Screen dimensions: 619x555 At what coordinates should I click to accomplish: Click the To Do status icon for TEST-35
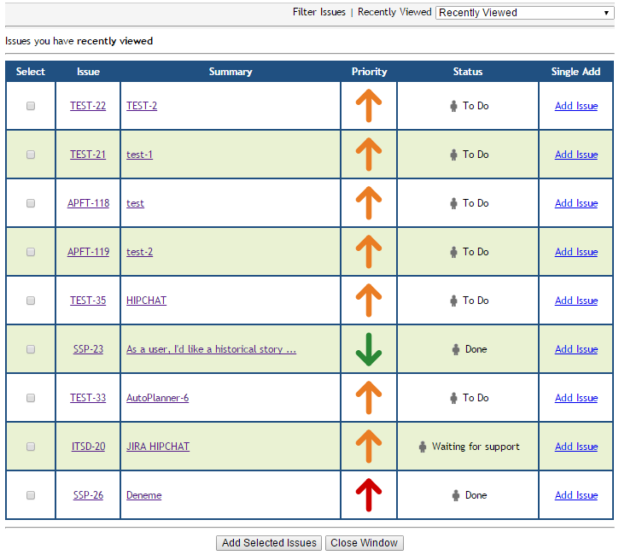coord(454,301)
